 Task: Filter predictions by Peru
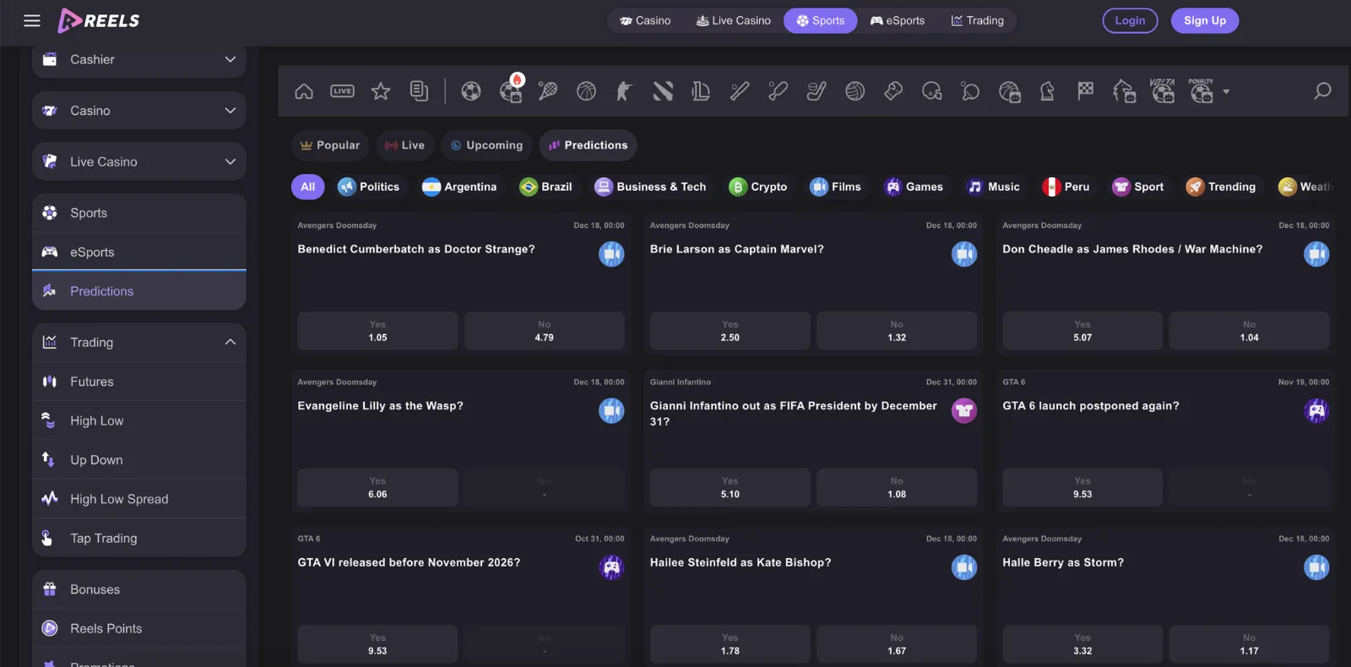tap(1066, 187)
